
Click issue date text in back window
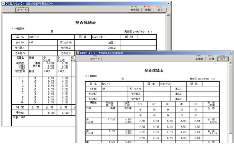coord(135,32)
